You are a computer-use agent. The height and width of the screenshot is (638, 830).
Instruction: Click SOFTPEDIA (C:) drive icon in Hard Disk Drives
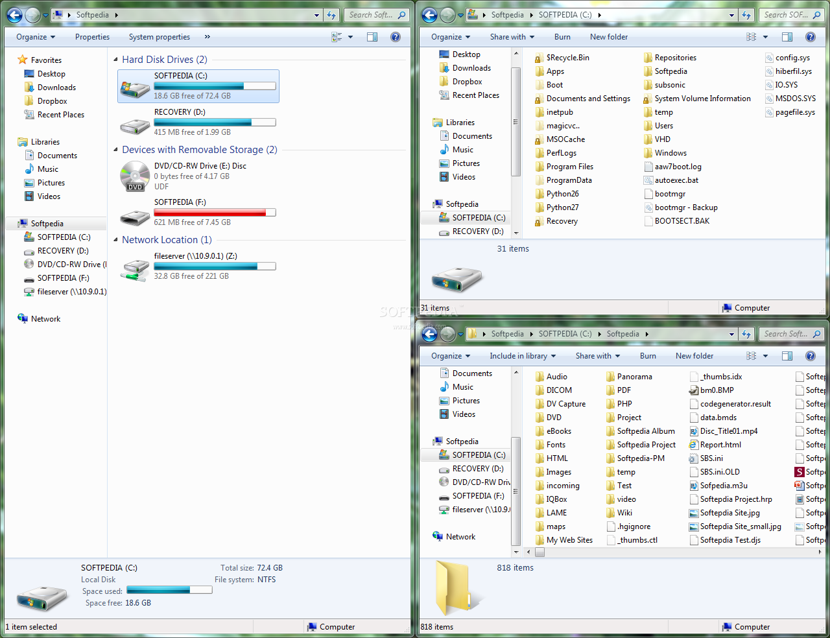coord(135,88)
